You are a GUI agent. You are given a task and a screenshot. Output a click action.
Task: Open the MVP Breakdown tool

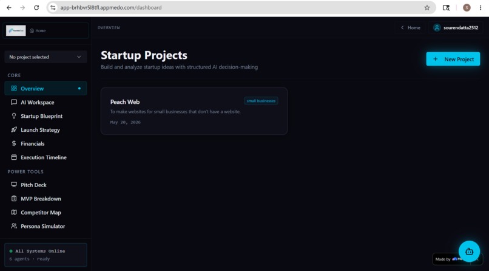[46, 199]
